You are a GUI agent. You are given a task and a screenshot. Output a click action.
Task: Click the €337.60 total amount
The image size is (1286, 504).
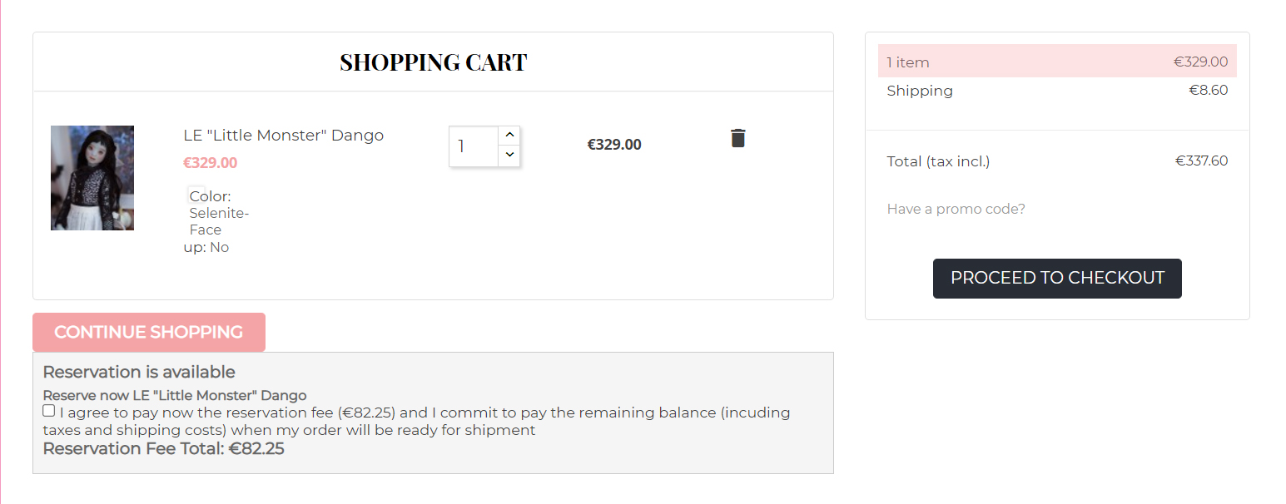click(1201, 161)
